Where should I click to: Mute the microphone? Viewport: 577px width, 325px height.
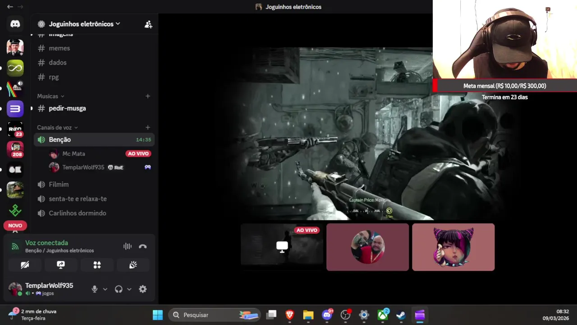(95, 289)
